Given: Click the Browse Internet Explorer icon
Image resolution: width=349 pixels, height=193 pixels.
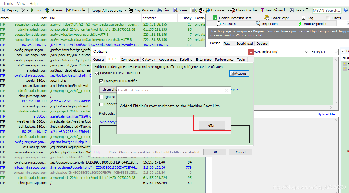Looking at the screenshot, I should point(208,10).
